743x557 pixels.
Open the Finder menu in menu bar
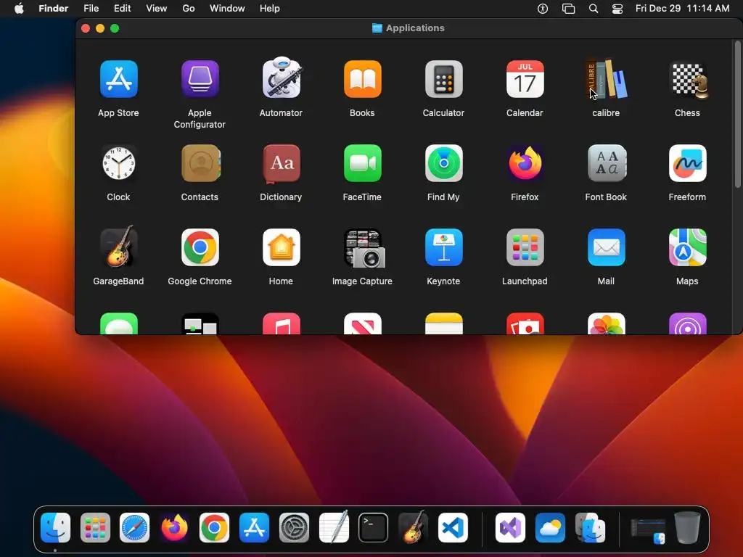click(54, 8)
